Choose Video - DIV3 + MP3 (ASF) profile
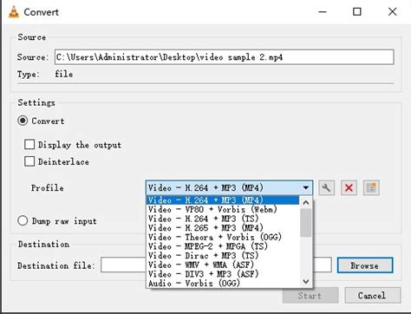Screen dimensions: 411x314 pos(223,274)
